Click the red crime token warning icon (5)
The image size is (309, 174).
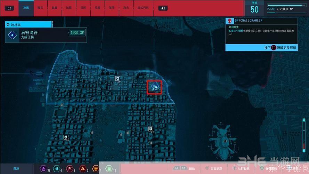point(83,169)
